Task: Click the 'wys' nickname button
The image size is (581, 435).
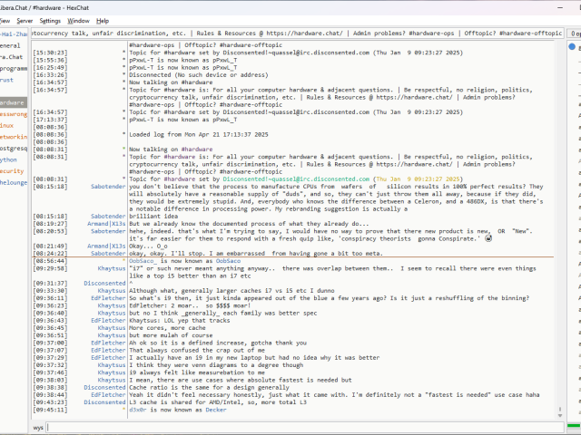Action: click(x=39, y=427)
